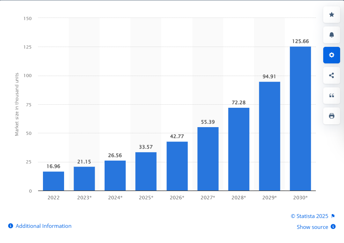The width and height of the screenshot is (344, 243).
Task: Click the 2025* x-axis label
Action: tap(146, 198)
